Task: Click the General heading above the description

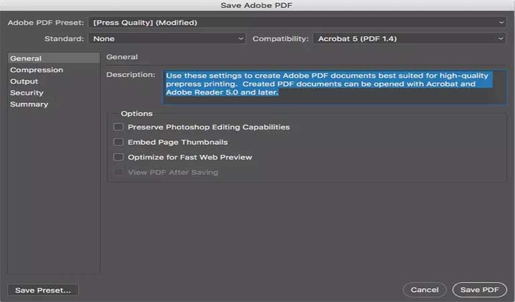Action: 122,58
